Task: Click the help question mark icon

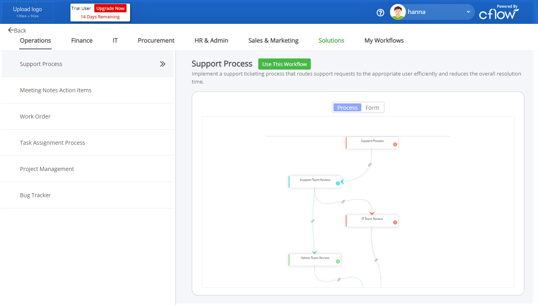Action: (380, 12)
